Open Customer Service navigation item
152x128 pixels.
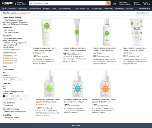35,9
